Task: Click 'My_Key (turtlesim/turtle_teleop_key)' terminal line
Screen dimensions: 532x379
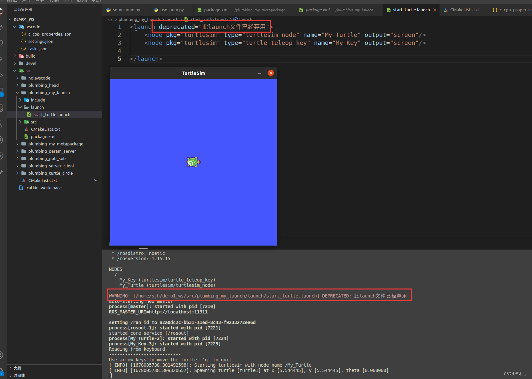Action: click(x=168, y=280)
